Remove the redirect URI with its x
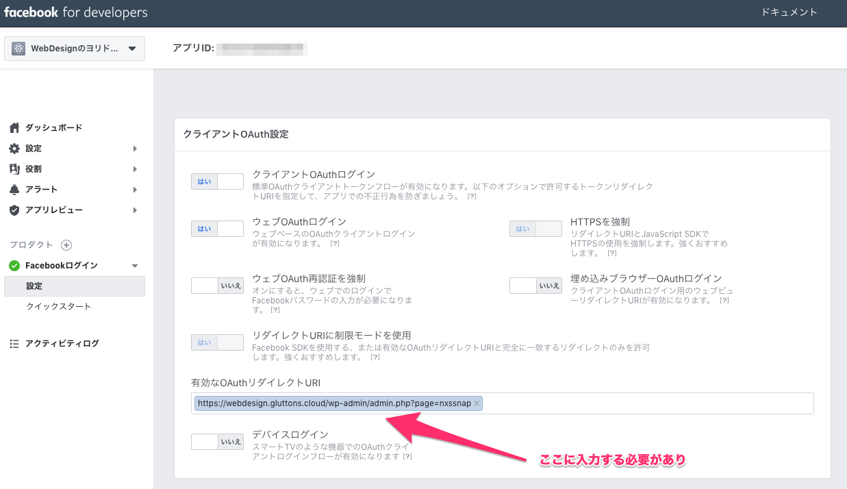 point(477,403)
